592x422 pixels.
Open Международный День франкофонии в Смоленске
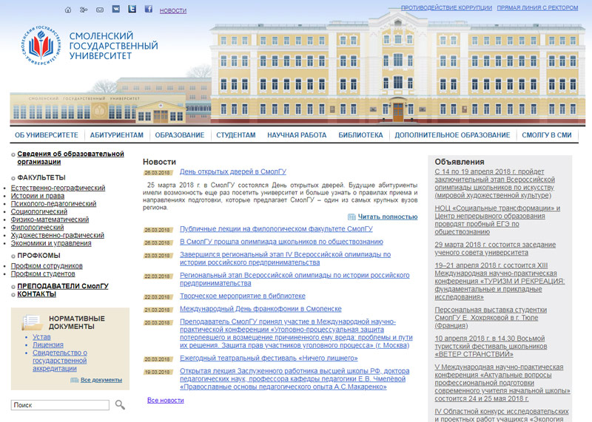point(260,309)
